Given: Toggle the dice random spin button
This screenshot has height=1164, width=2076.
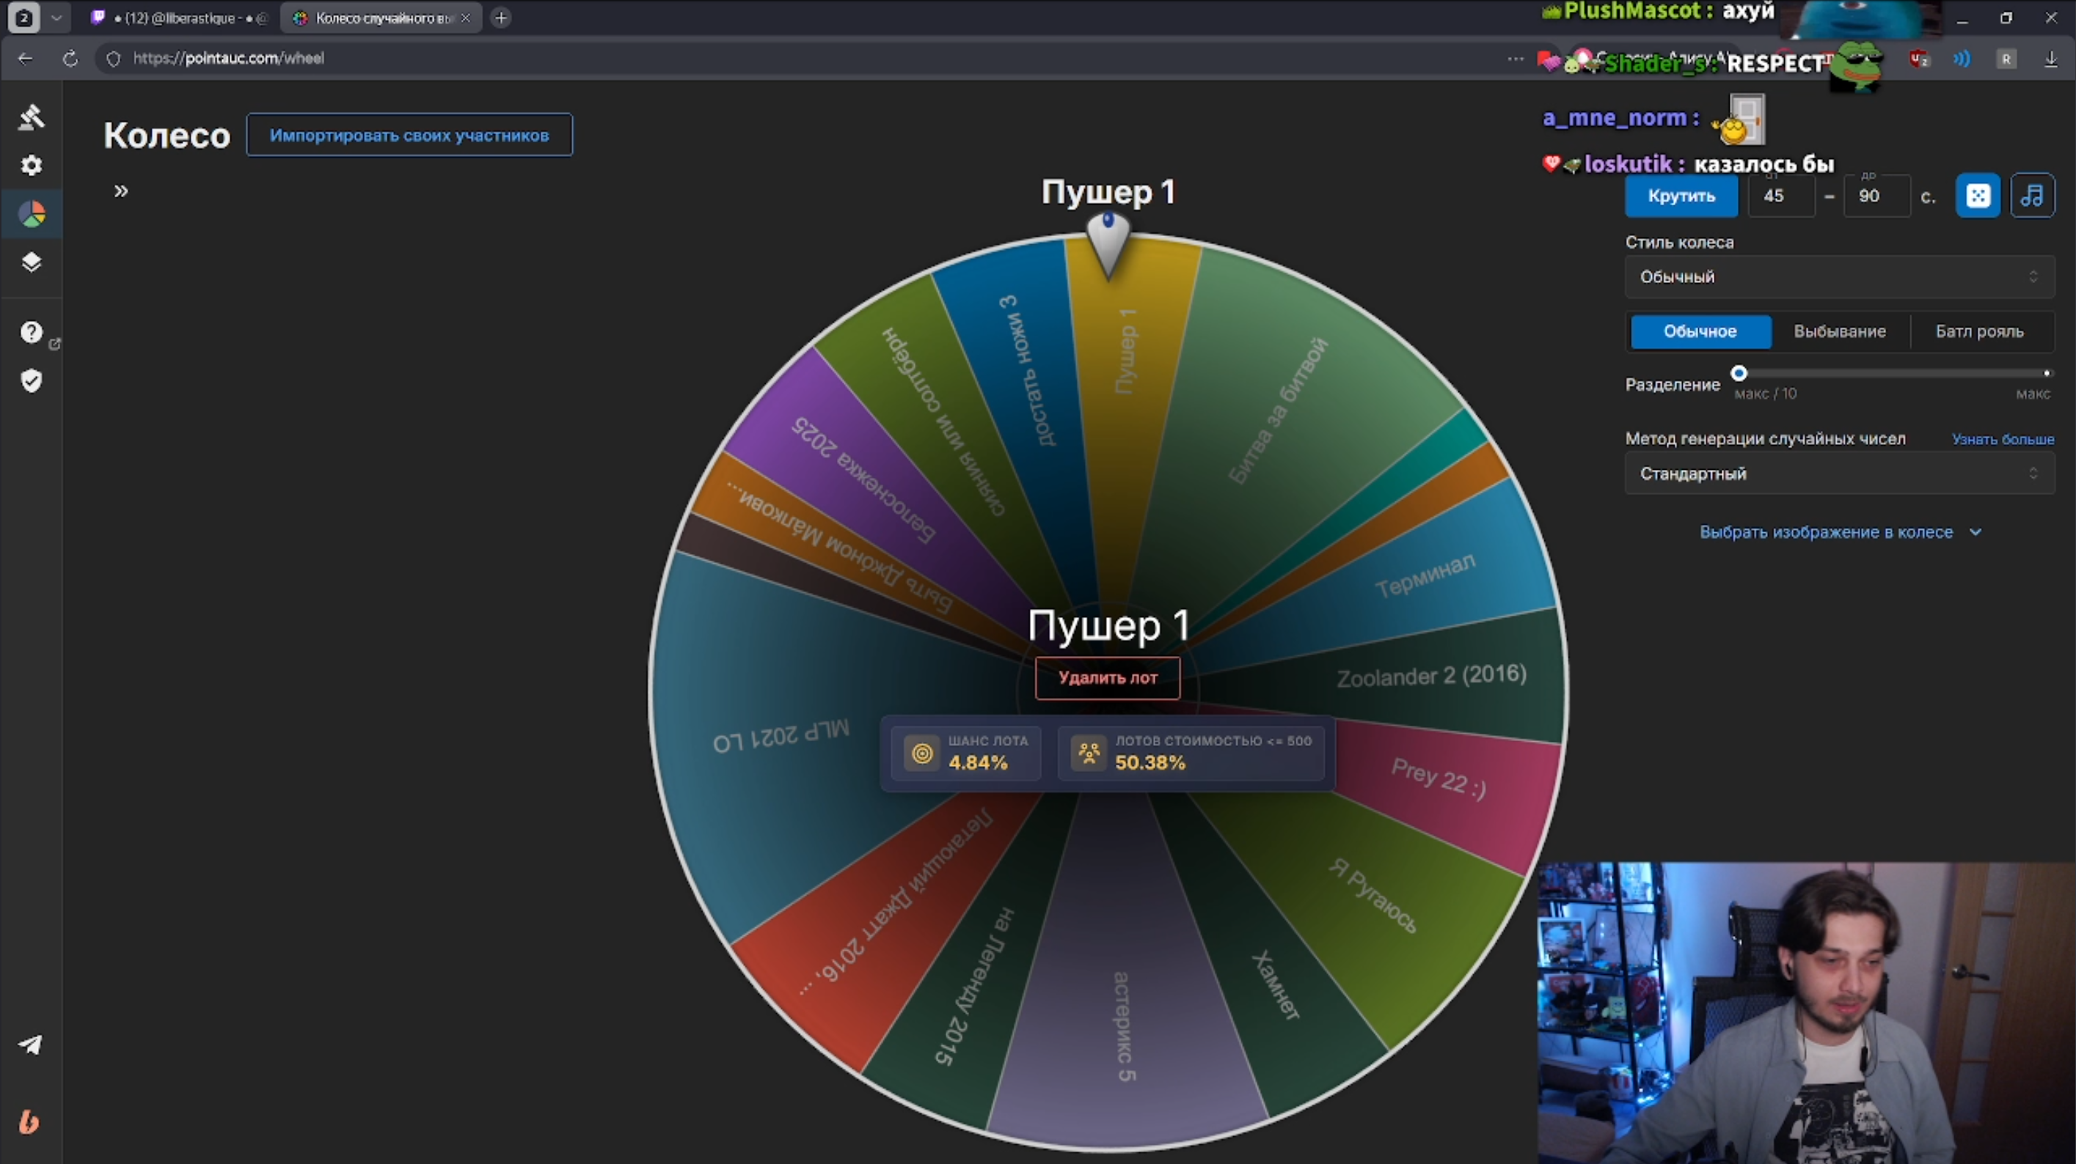Looking at the screenshot, I should 1978,196.
